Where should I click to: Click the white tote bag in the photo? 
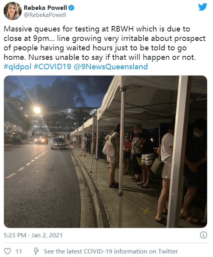pyautogui.click(x=108, y=149)
